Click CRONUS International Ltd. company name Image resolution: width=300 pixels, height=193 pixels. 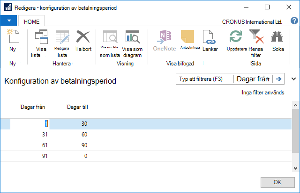click(252, 22)
